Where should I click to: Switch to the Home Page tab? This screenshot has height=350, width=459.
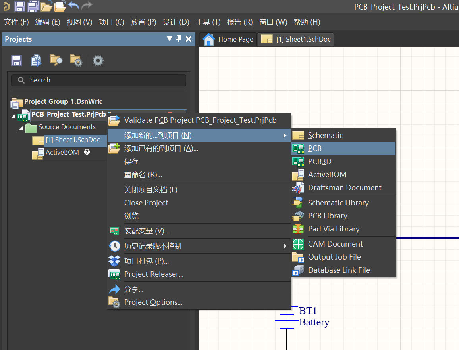(228, 40)
